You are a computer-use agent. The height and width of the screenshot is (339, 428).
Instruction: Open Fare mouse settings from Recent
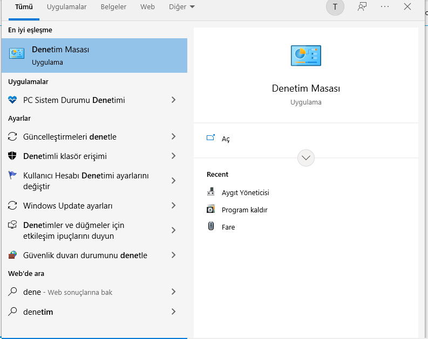228,227
